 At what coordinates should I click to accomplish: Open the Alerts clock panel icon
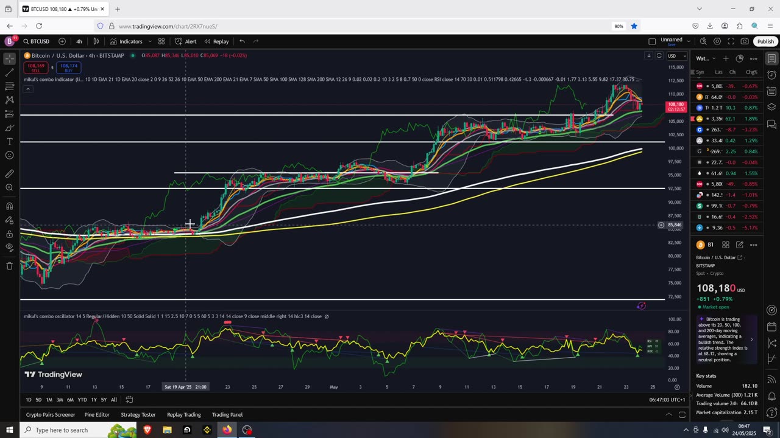[771, 75]
